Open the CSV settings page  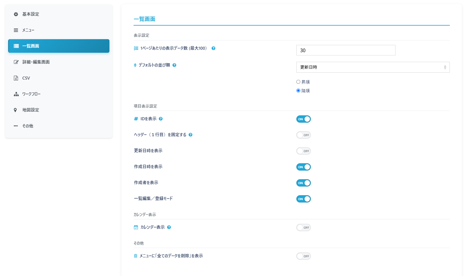click(26, 78)
